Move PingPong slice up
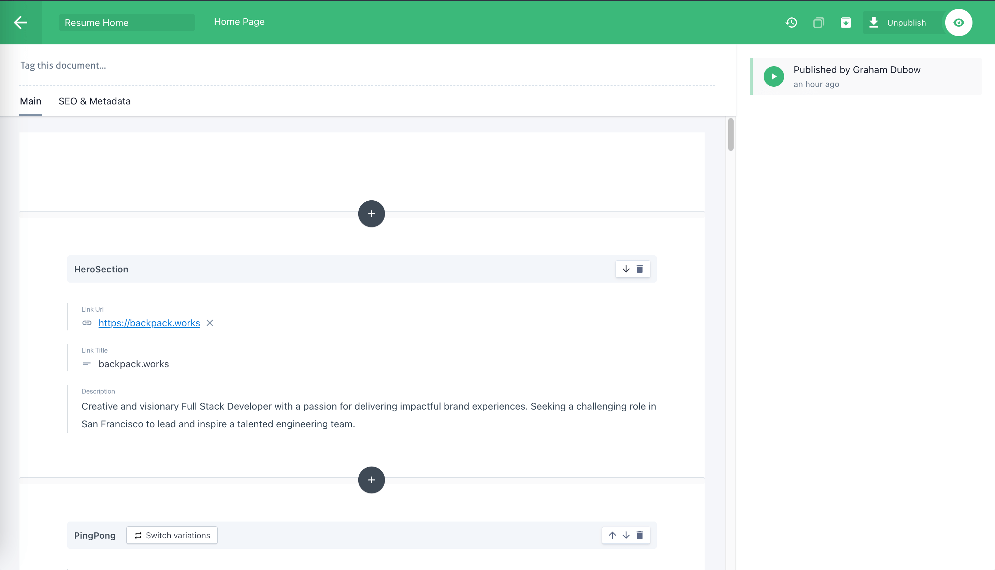This screenshot has width=995, height=570. (x=612, y=535)
